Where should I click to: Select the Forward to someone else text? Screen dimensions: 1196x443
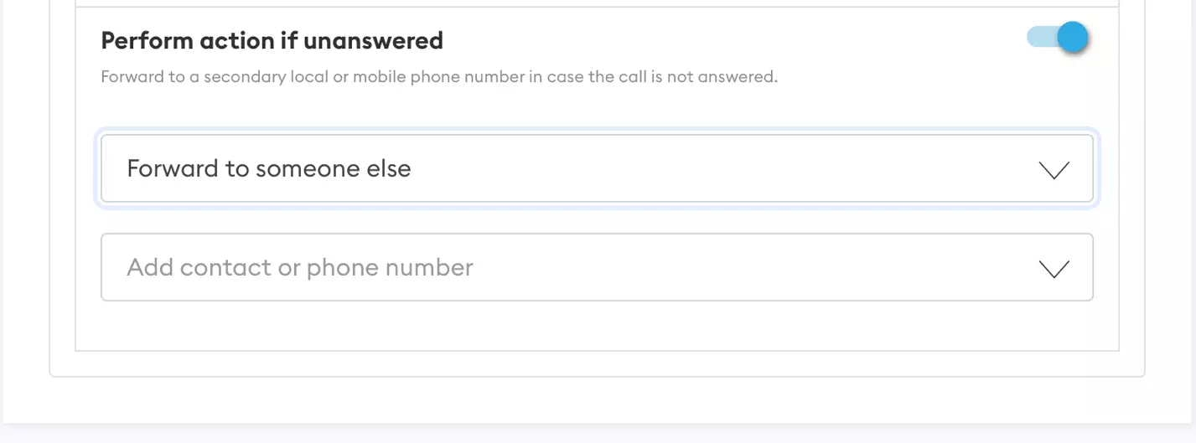click(x=268, y=168)
